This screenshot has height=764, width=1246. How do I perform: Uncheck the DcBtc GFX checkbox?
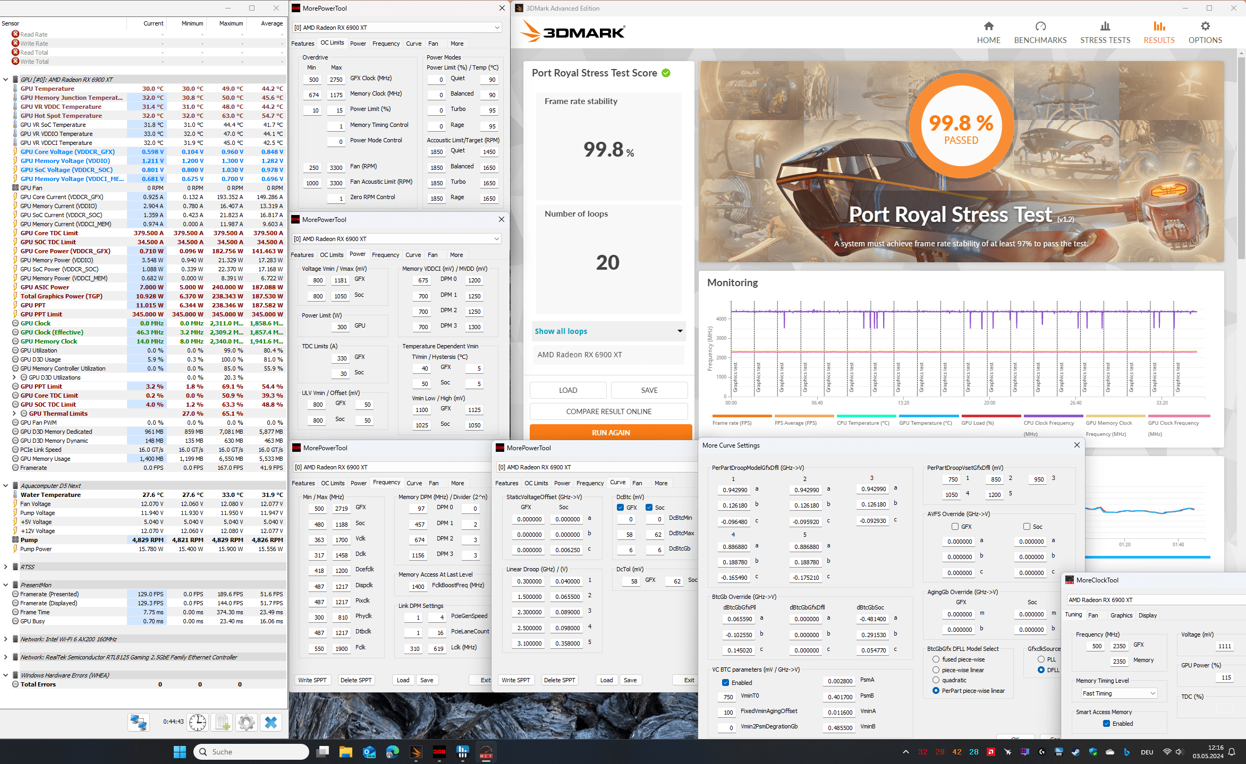pos(621,508)
